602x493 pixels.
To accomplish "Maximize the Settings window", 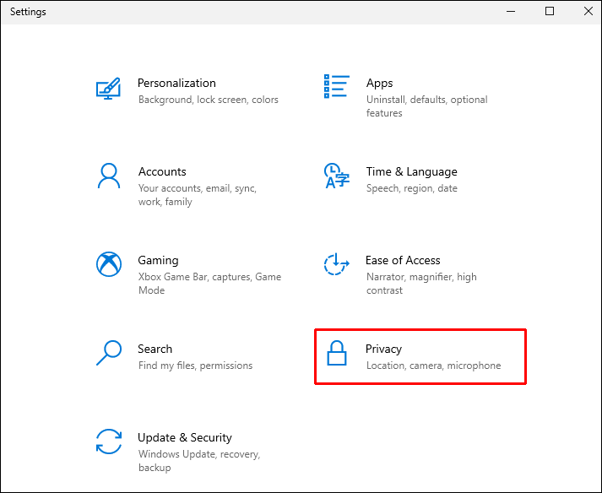I will click(550, 11).
